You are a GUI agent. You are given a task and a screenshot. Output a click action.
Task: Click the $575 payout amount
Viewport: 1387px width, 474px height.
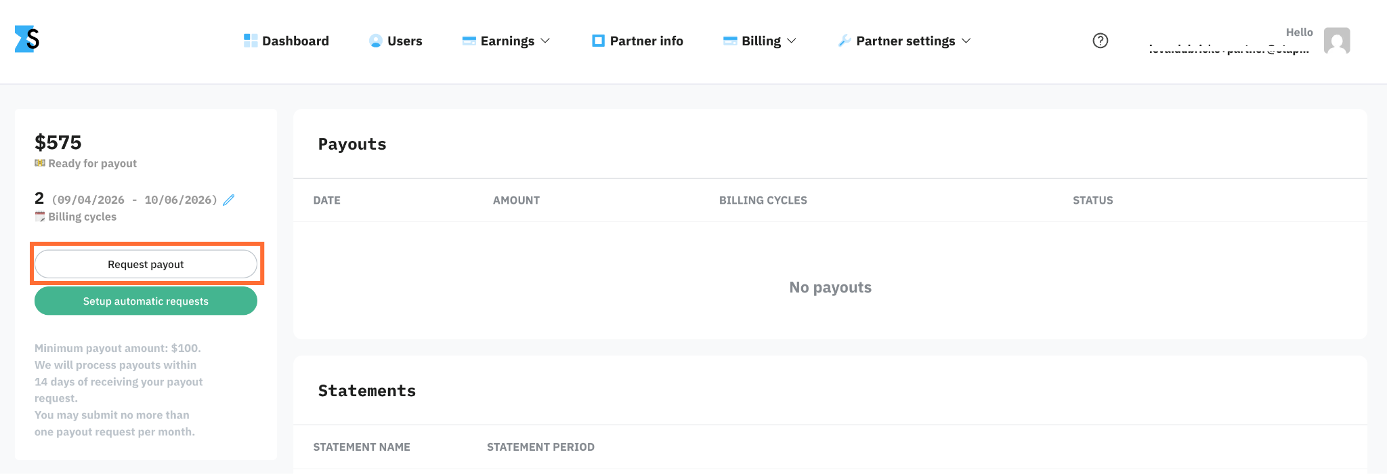tap(58, 142)
